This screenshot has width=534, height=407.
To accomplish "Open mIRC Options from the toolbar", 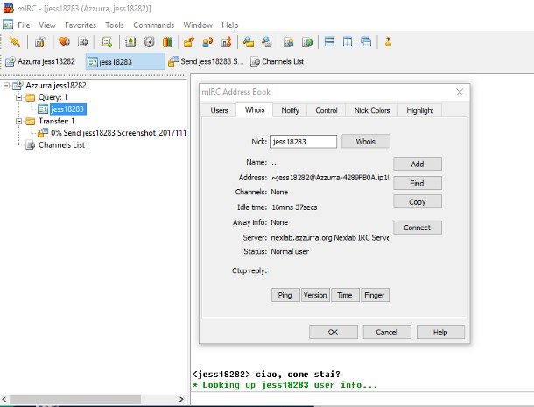I will [x=40, y=42].
